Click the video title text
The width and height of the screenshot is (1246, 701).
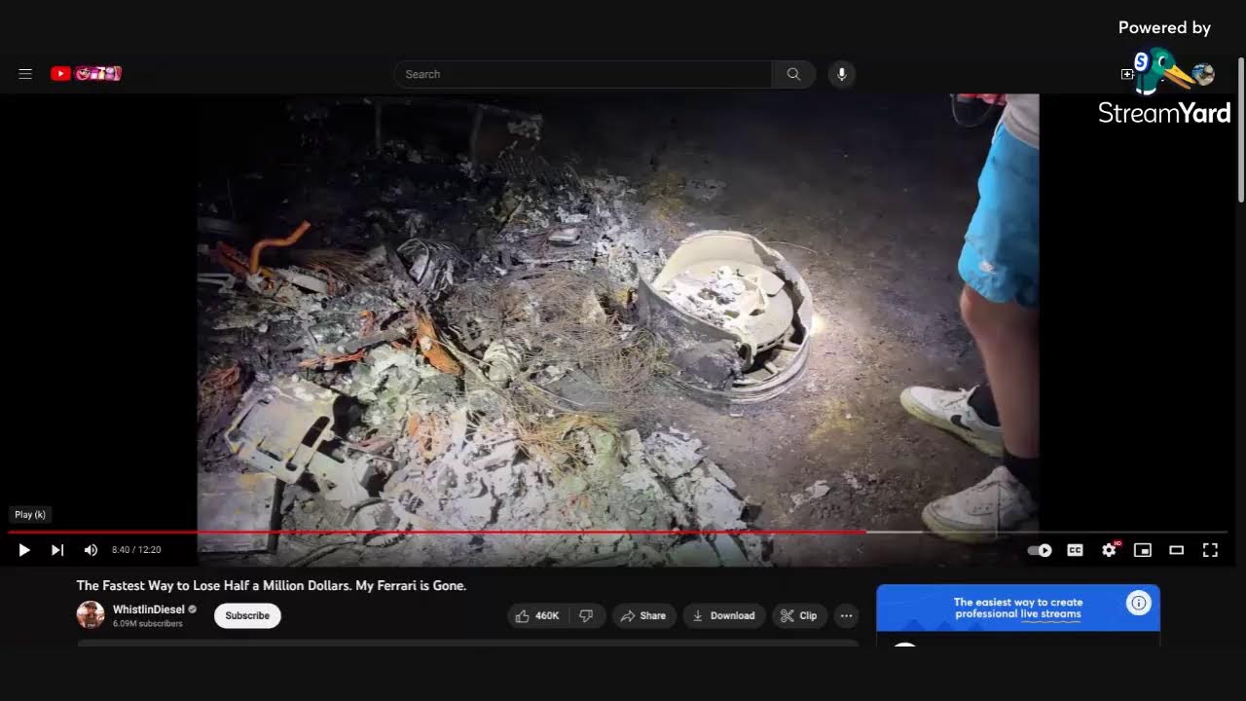[272, 585]
